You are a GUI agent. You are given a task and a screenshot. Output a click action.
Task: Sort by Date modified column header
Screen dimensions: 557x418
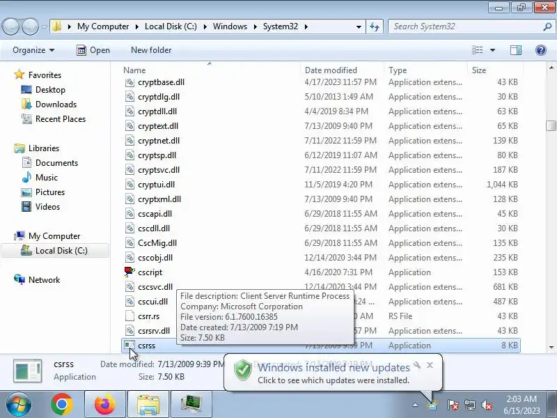(342, 70)
